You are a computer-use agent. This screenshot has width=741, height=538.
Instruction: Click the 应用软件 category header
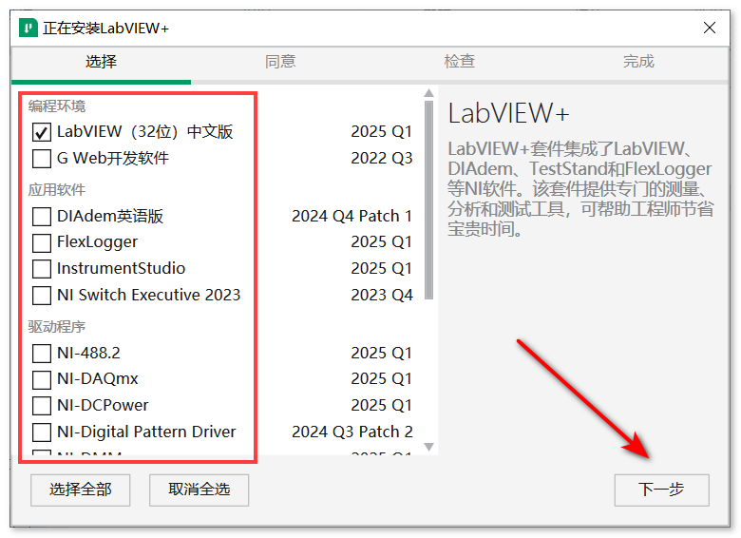[57, 190]
